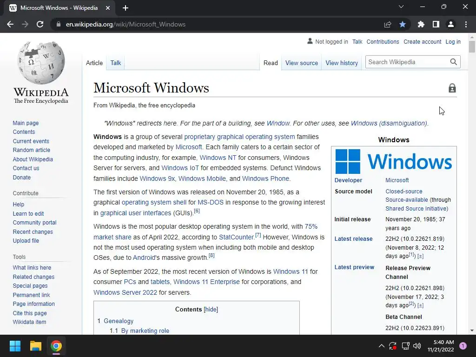Close the Microsoft Windows - Wikipedia tab

tap(108, 8)
